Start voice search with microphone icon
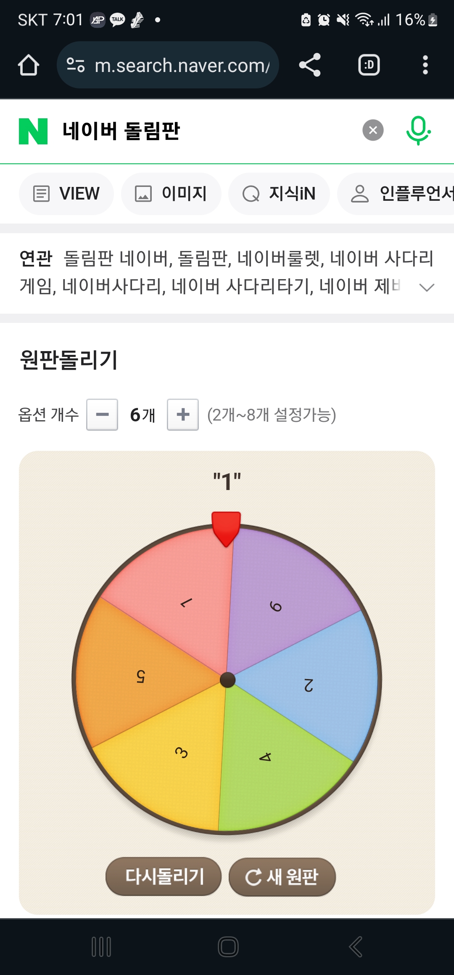This screenshot has height=975, width=454. click(x=418, y=131)
